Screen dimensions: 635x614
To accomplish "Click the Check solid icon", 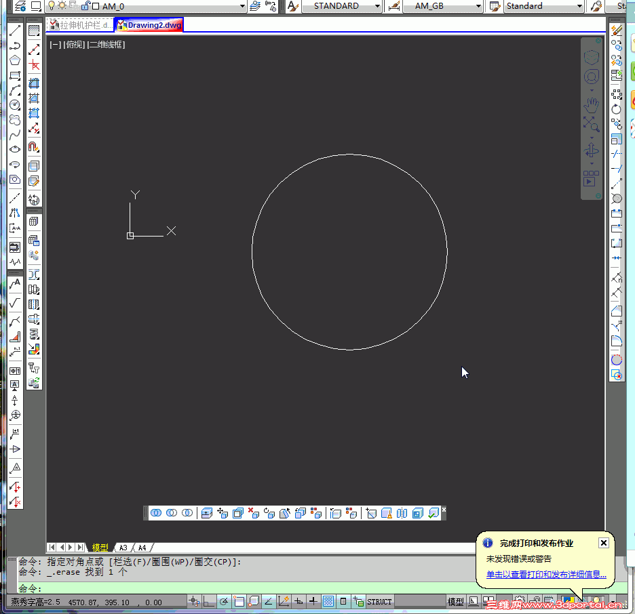I will pyautogui.click(x=434, y=513).
